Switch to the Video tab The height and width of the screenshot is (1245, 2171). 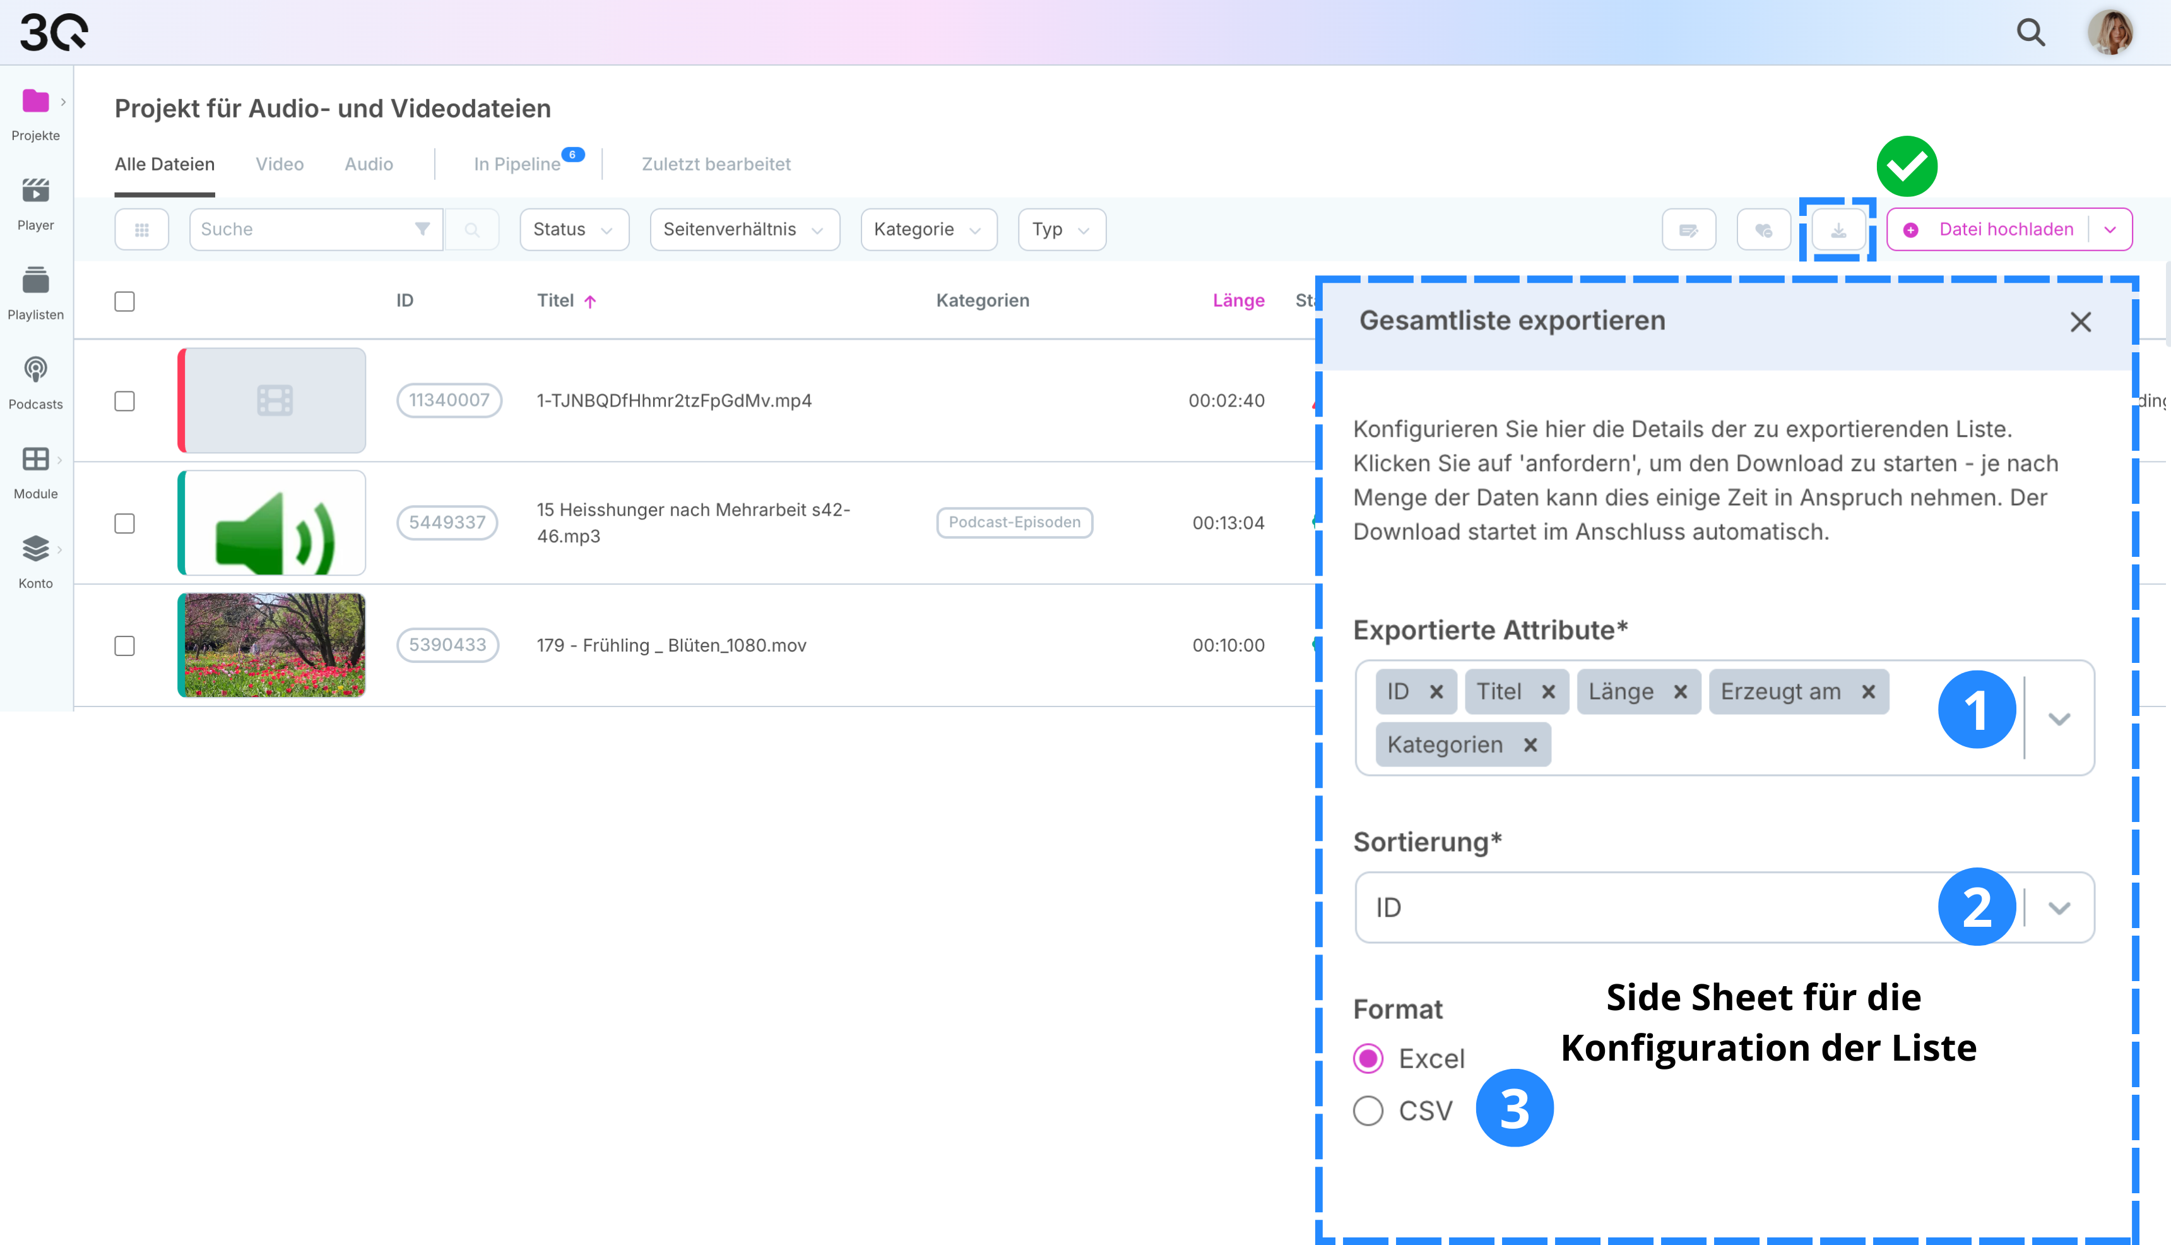coord(280,164)
